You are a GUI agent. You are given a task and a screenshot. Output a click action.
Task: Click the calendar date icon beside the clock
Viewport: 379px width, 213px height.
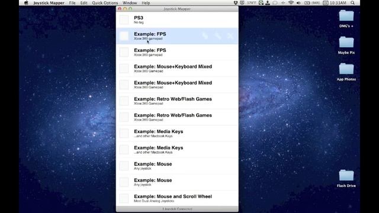pyautogui.click(x=326, y=3)
